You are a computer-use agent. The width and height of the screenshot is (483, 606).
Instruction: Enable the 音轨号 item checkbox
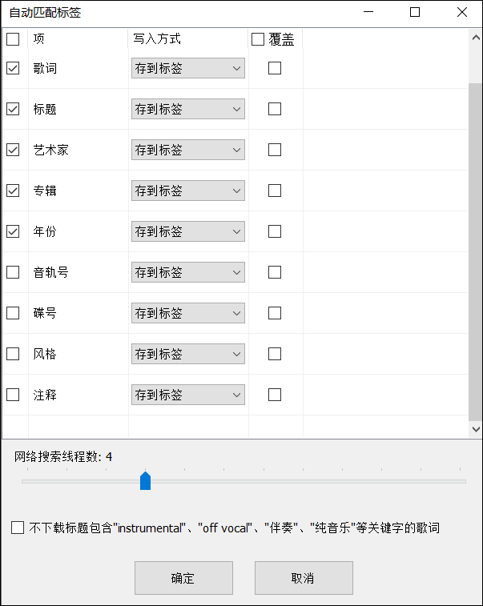(x=13, y=272)
